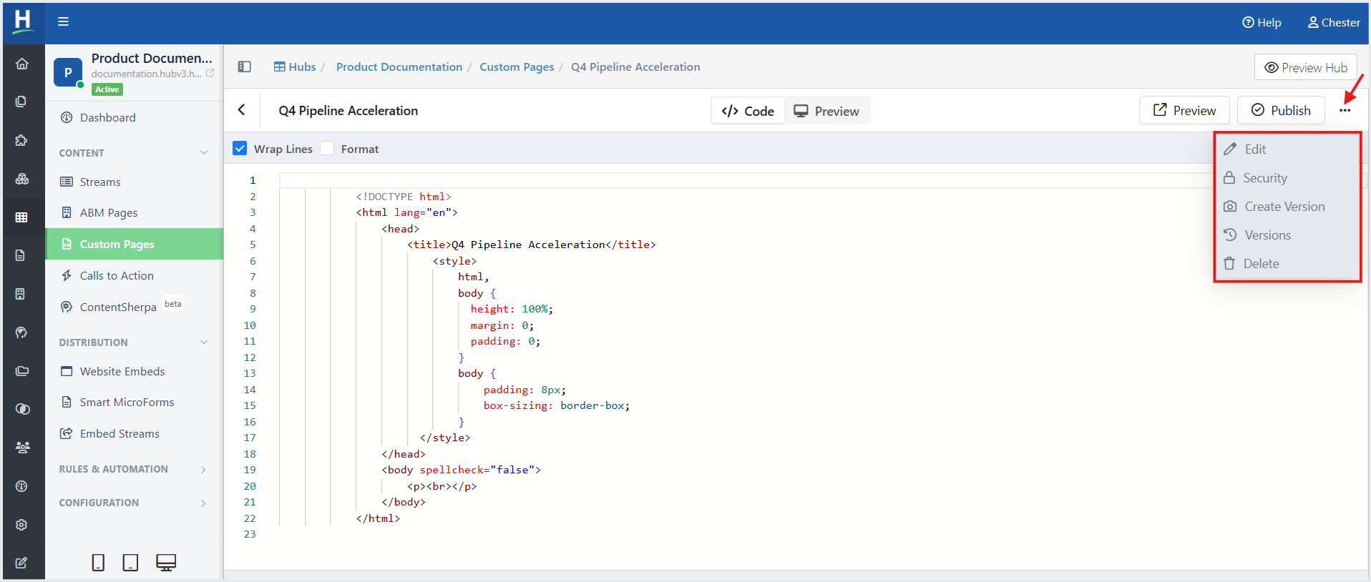Select the mobile phone preview icon
The width and height of the screenshot is (1371, 582).
pos(98,563)
